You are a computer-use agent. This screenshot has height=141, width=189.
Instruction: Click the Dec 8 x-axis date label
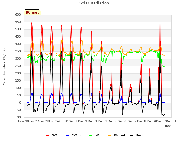[x=142, y=121]
